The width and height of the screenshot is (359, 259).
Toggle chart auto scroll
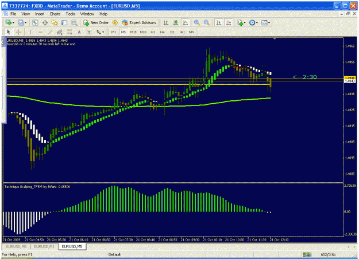[219, 22]
